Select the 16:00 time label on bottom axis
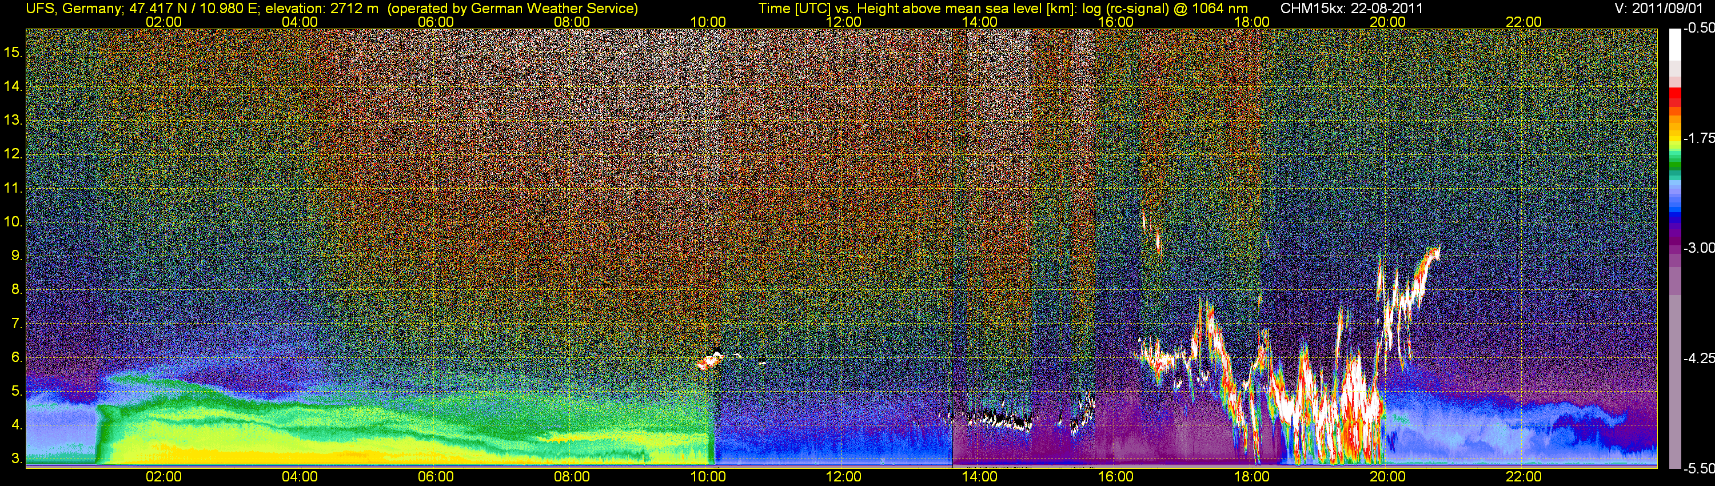The image size is (1715, 486). (x=1116, y=477)
